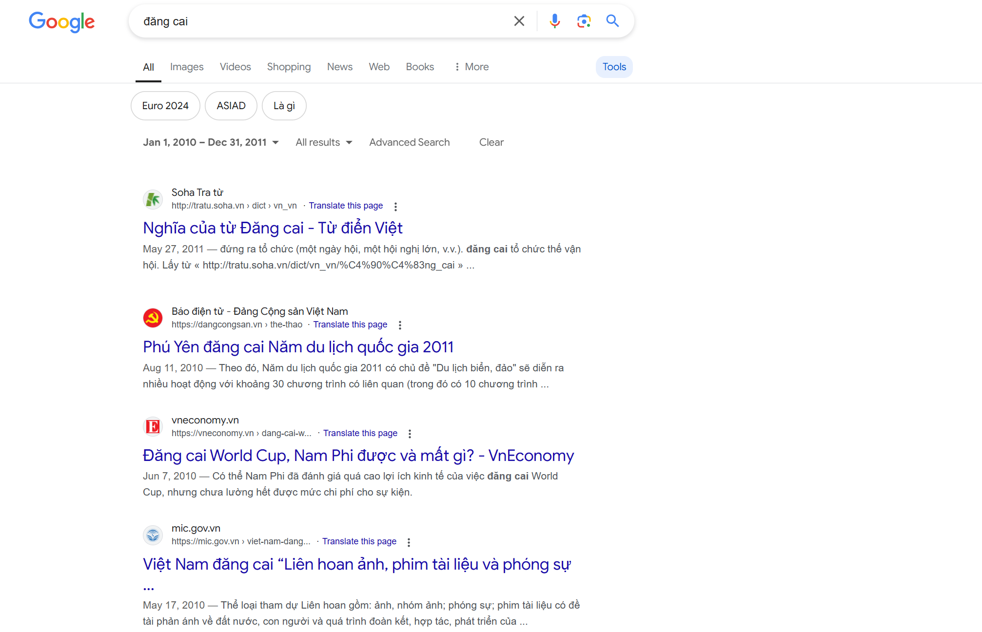Select the Euro 2024 suggestion chip
This screenshot has height=632, width=982.
click(165, 106)
